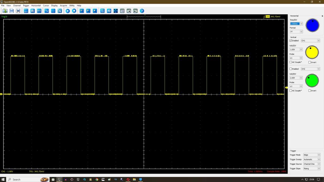Open the FFT view from the toolbar
This screenshot has width=324, height=182.
(39, 11)
